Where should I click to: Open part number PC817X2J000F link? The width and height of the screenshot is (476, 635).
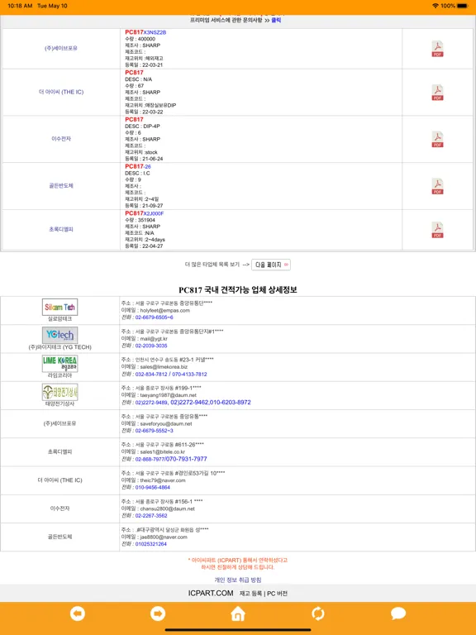point(144,213)
